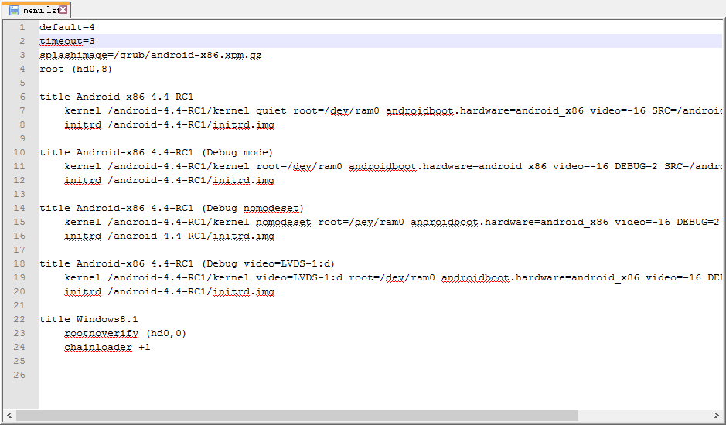Click the initrd line on line 8
This screenshot has height=425, width=726.
click(169, 124)
